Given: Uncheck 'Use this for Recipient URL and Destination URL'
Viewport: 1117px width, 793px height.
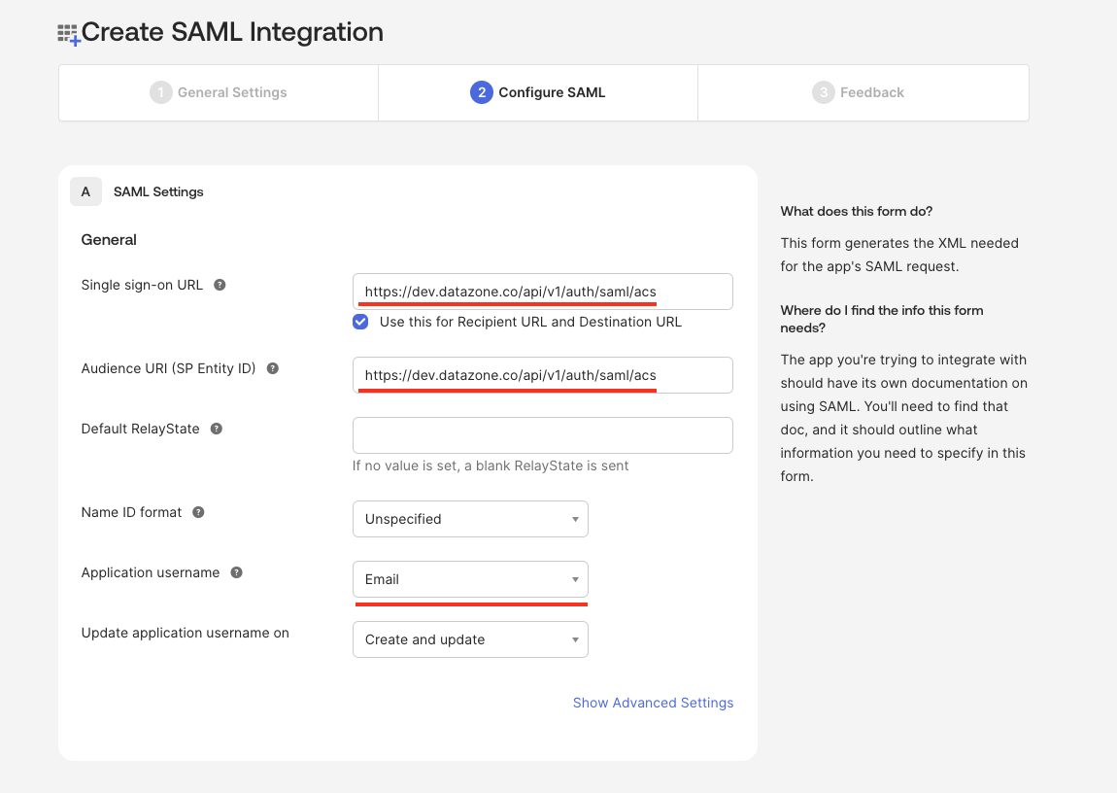Looking at the screenshot, I should point(360,322).
